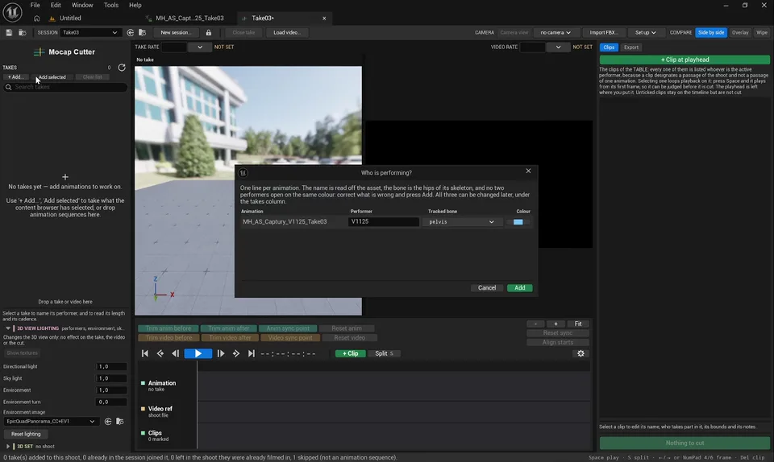774x462 pixels.
Task: Open the EpicQuadPanorama environment image dropdown
Action: (x=50, y=422)
